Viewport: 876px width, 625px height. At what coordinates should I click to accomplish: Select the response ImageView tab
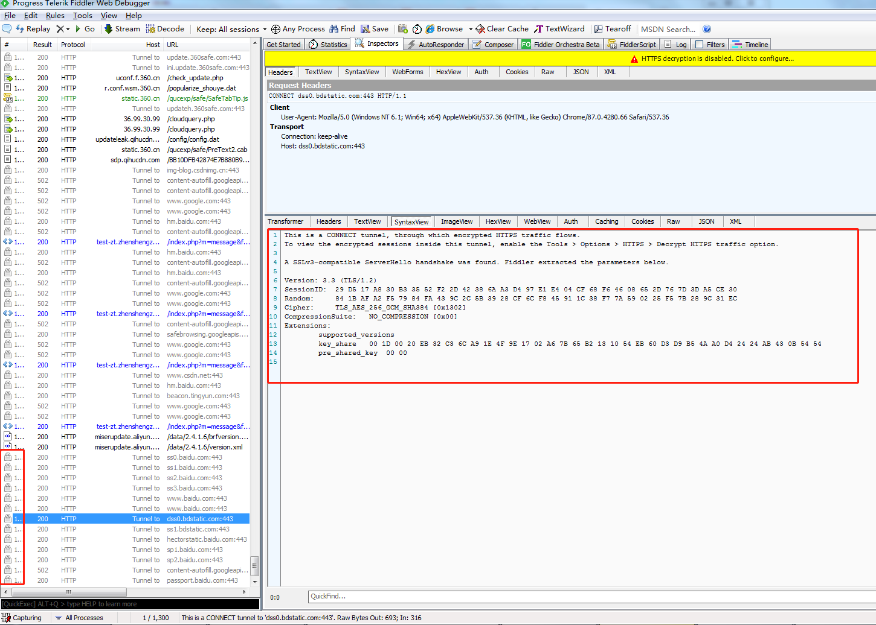click(457, 221)
